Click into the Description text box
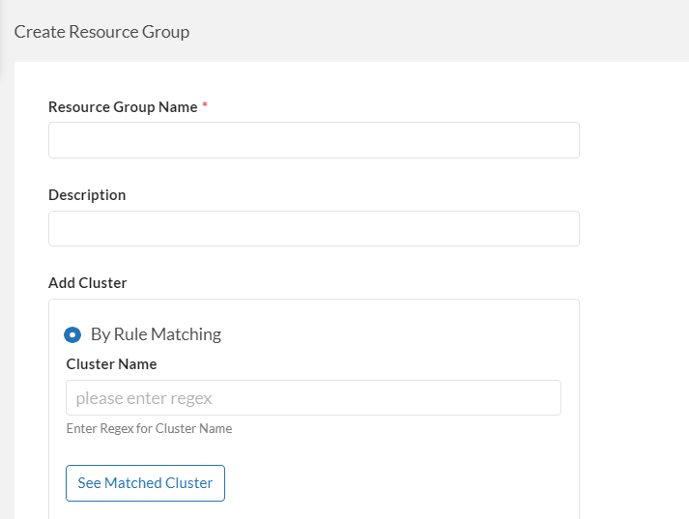 pyautogui.click(x=313, y=229)
